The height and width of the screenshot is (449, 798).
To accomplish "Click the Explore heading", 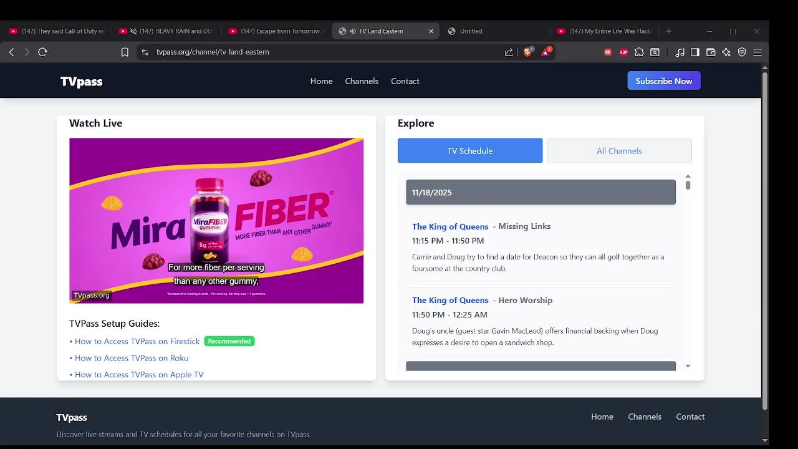I will pos(416,123).
